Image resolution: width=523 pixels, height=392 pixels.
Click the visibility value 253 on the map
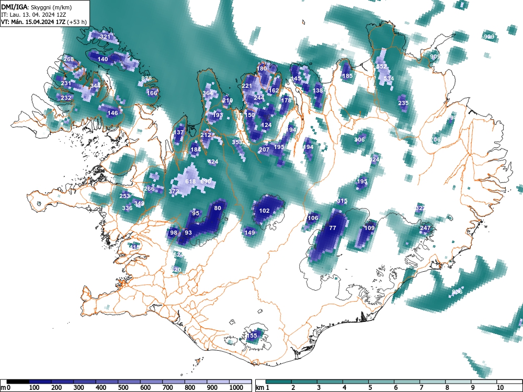124,195
